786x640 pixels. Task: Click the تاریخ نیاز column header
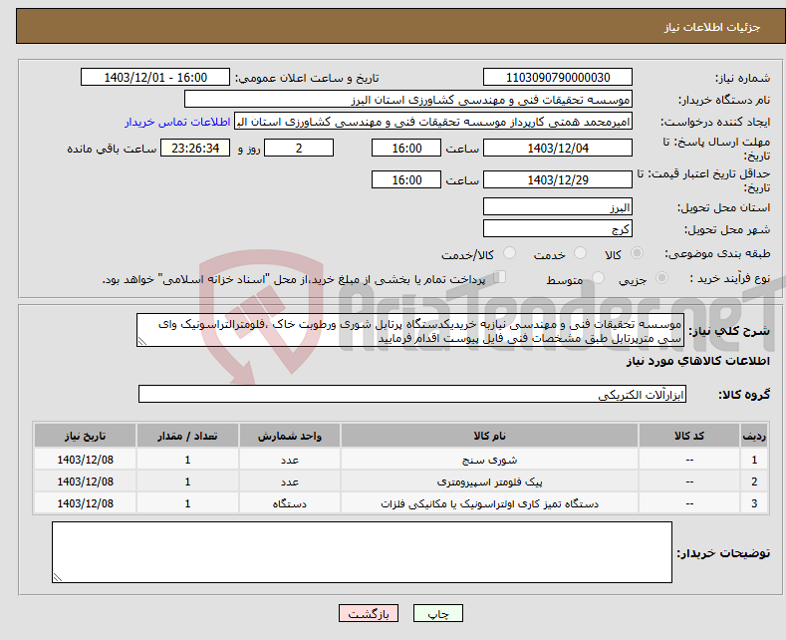86,436
